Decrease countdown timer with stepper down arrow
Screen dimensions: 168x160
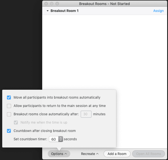click(61, 141)
